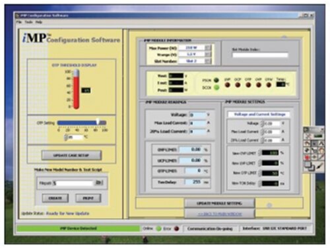Click the Vout readout display
This screenshot has width=330, height=248.
(x=176, y=76)
